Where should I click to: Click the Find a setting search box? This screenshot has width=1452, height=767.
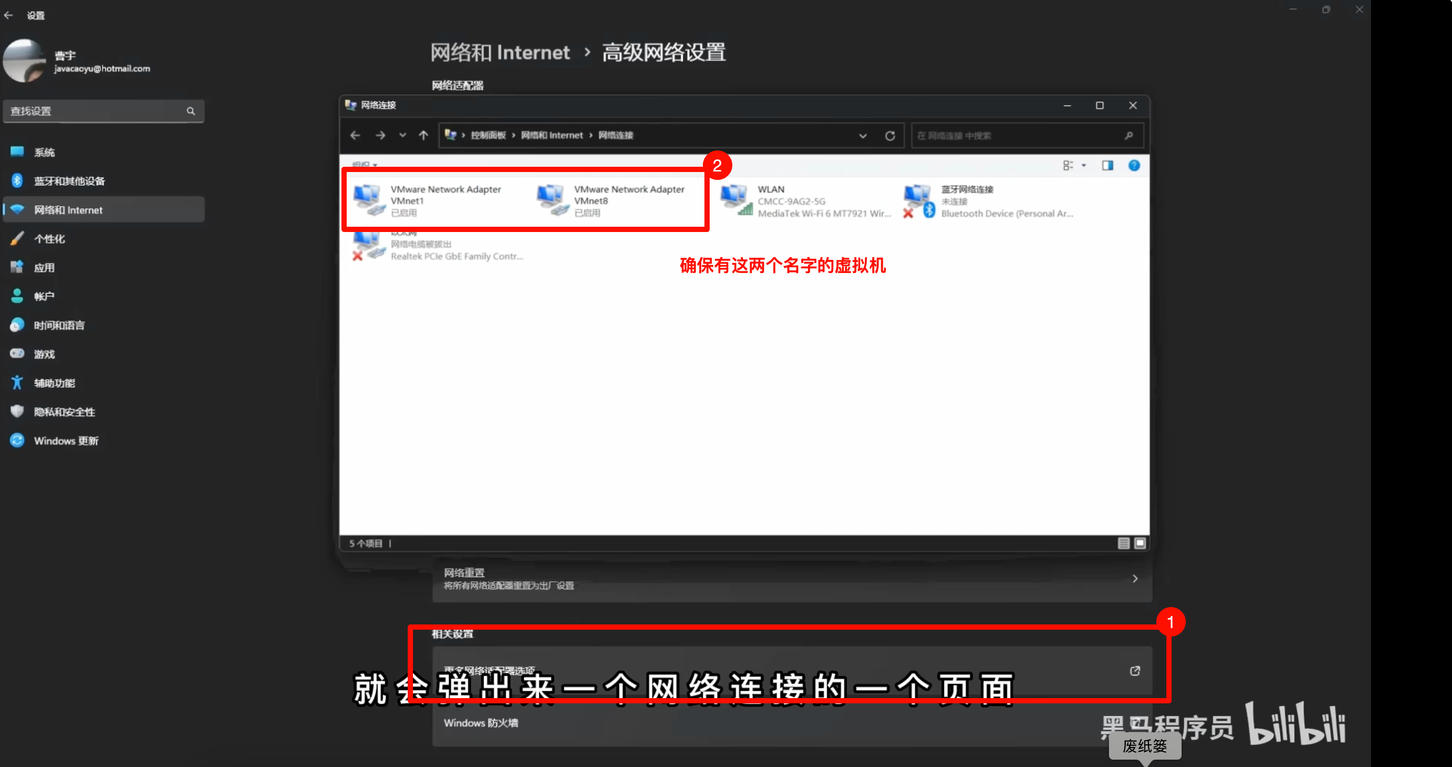pos(96,111)
